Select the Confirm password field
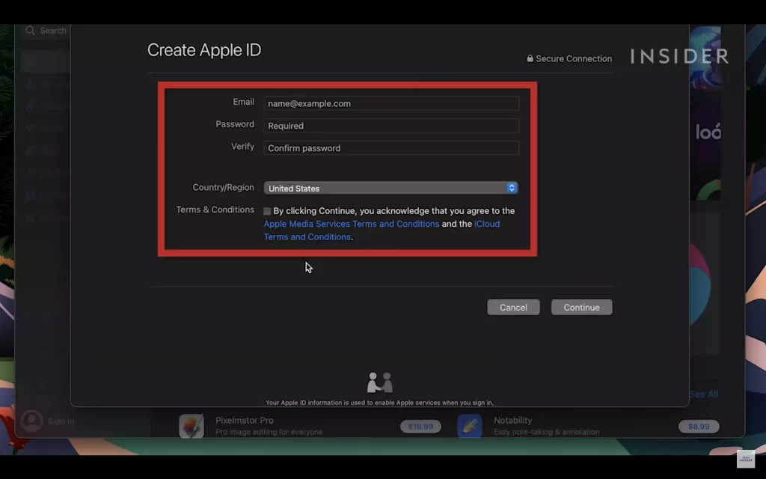Viewport: 766px width, 479px height. click(x=390, y=148)
